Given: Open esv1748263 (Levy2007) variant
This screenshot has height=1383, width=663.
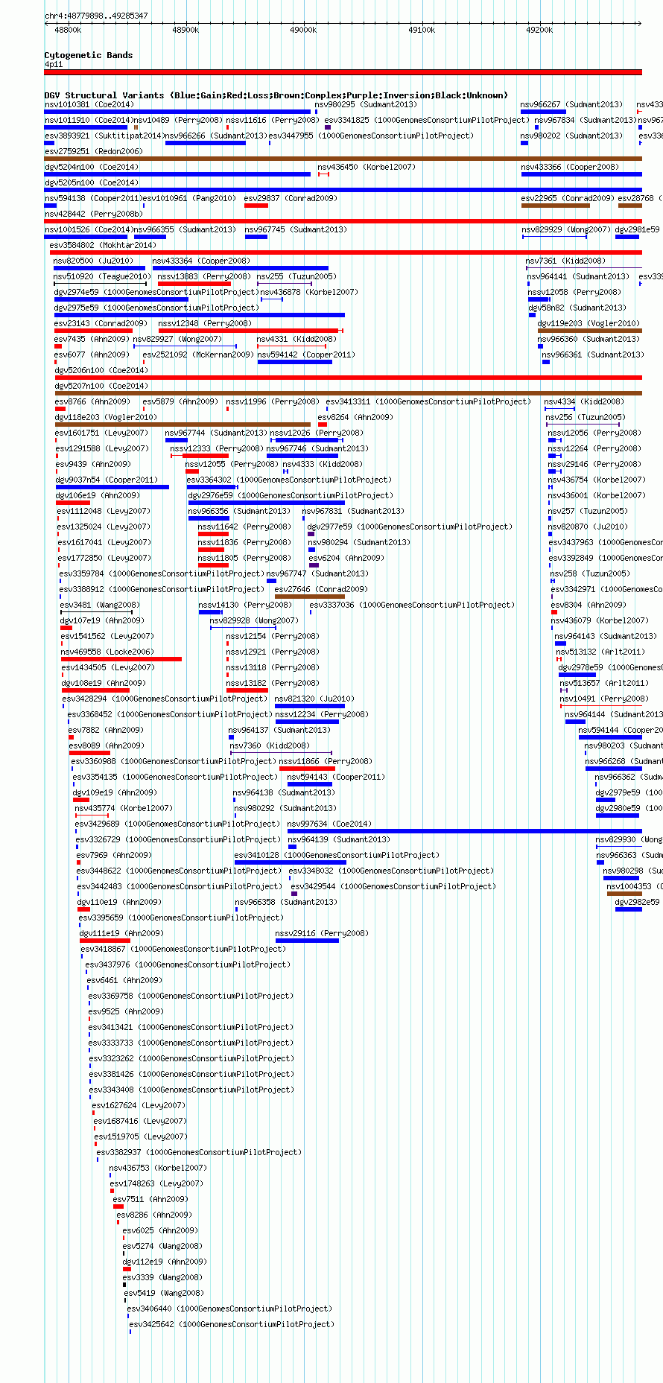Looking at the screenshot, I should coord(156,1183).
